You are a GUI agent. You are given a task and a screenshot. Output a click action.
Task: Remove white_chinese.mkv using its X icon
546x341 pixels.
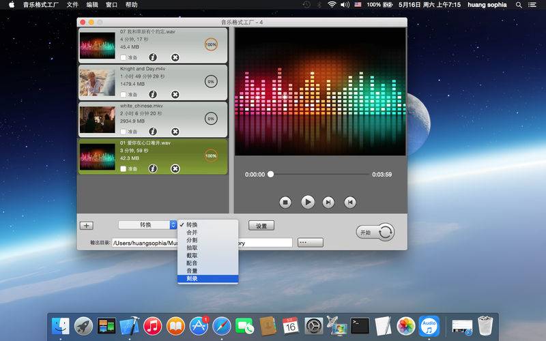(x=175, y=132)
